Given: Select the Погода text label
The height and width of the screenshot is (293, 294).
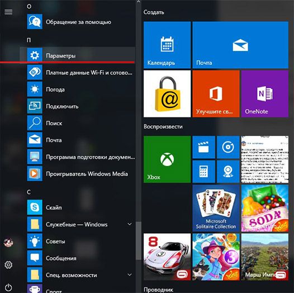Looking at the screenshot, I should (x=55, y=89).
